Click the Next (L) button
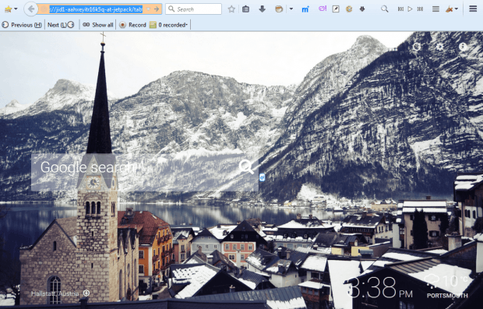The height and width of the screenshot is (309, 483). tap(61, 25)
